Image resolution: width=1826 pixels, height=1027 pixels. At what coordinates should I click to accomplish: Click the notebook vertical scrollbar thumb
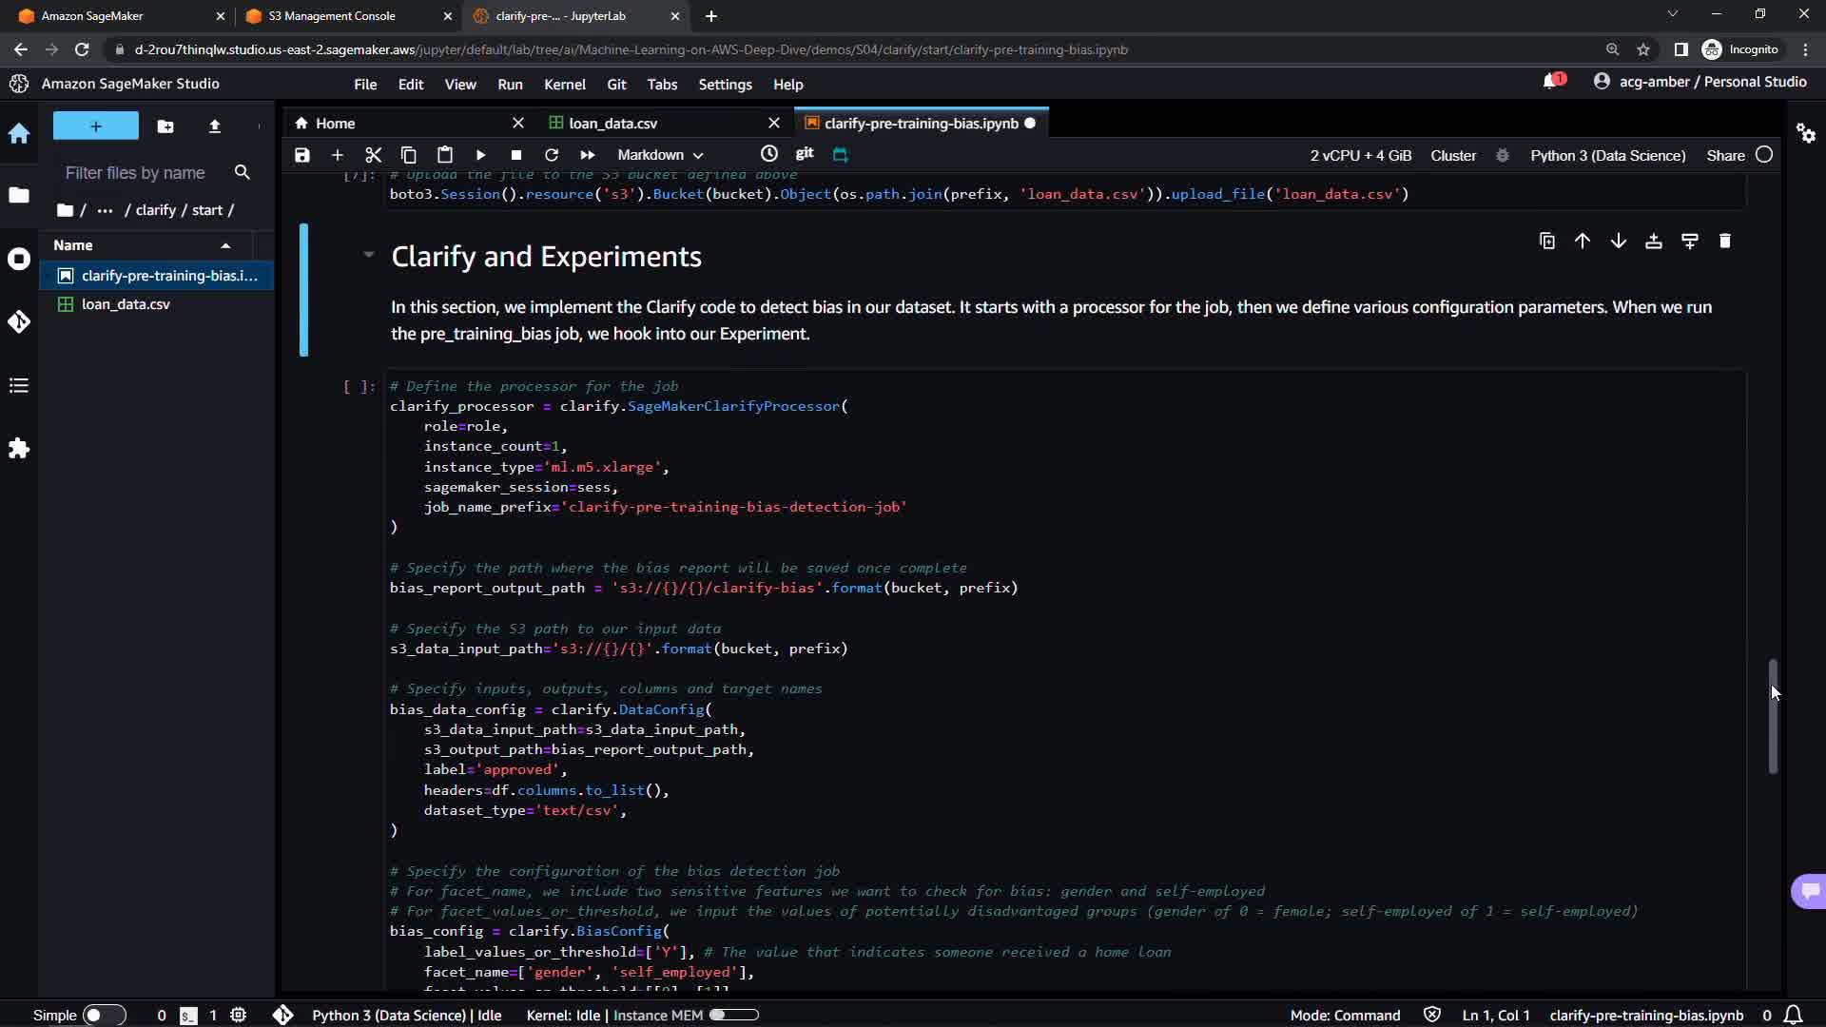tap(1773, 715)
